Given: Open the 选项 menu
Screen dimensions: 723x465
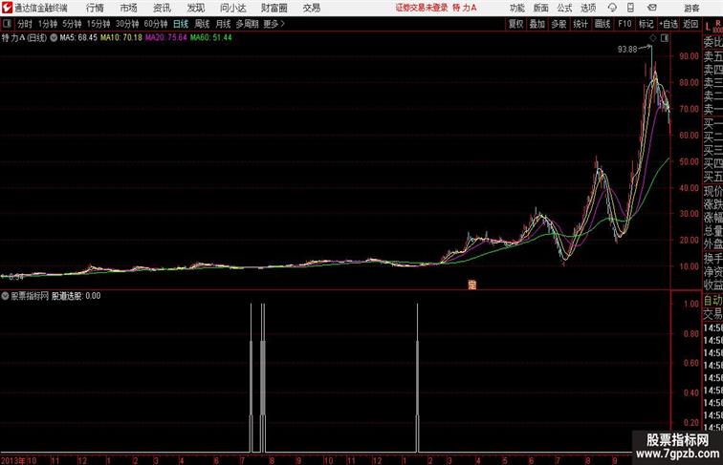Looking at the screenshot, I should 588,8.
